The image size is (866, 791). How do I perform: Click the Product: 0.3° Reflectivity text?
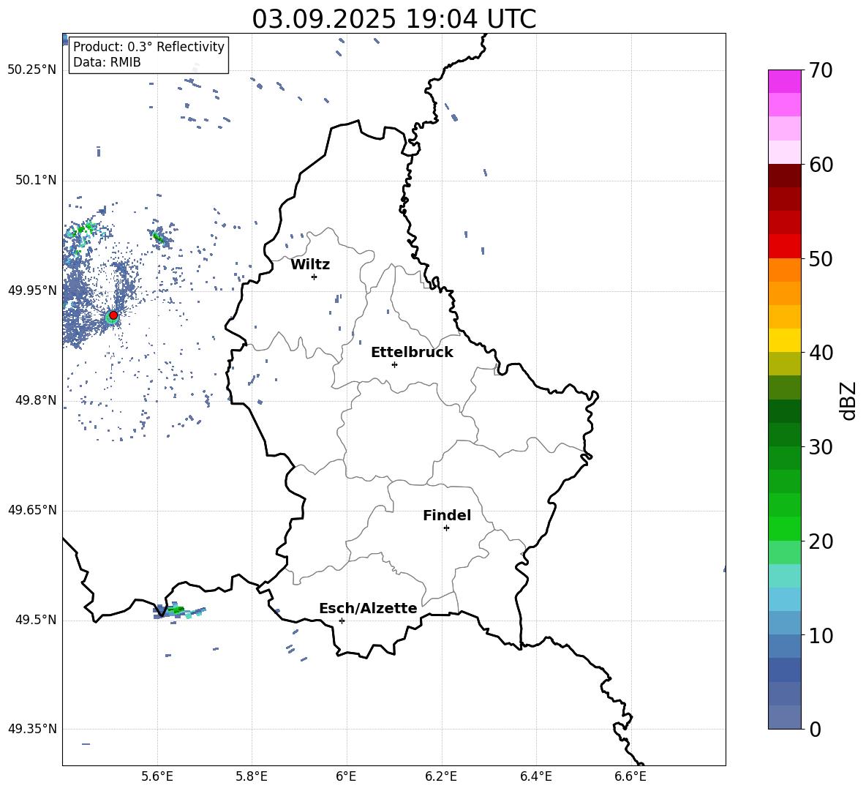click(148, 46)
